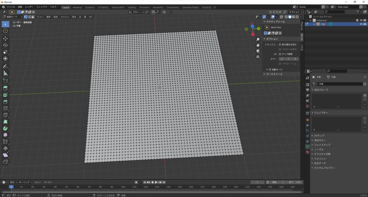Click mirror Z button in オプション panel

(x=295, y=59)
